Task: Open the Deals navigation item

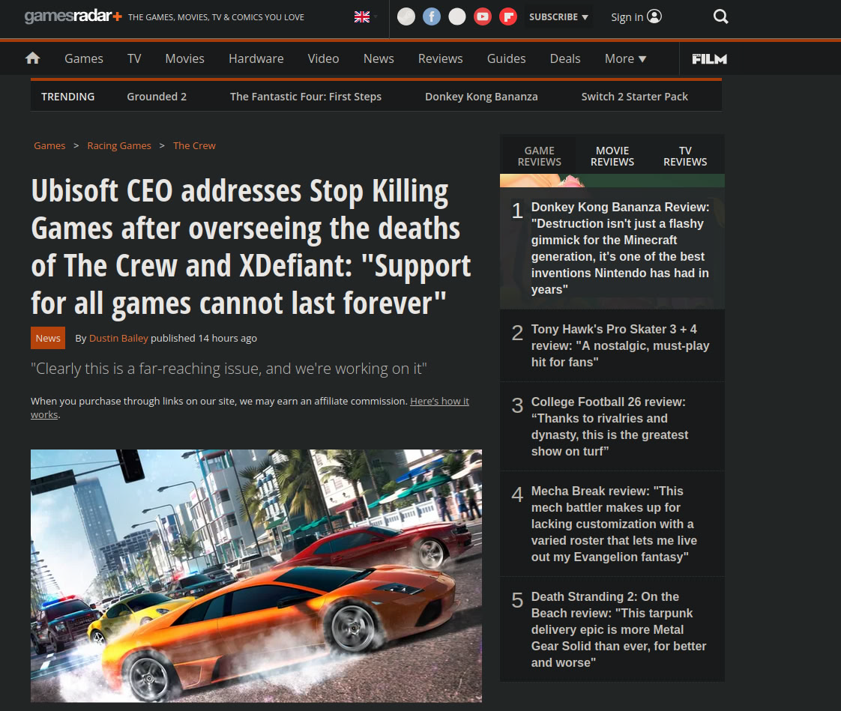Action: tap(564, 58)
